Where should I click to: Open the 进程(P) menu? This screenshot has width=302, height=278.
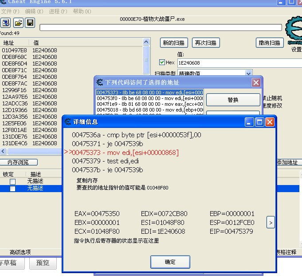tap(58, 12)
